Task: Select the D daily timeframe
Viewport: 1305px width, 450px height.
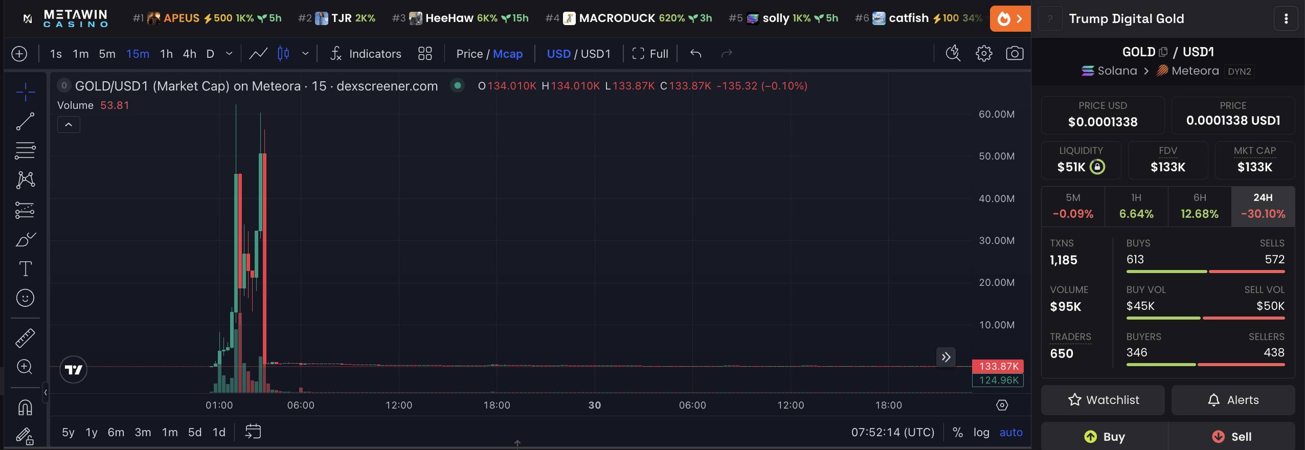Action: click(210, 54)
